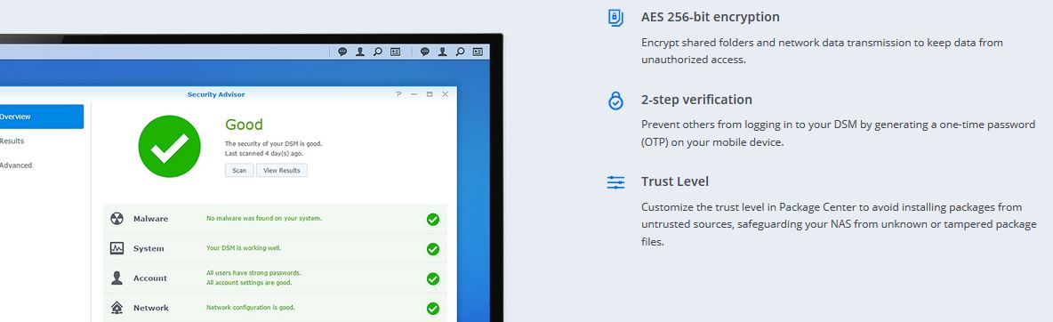Click the green 'Good' status text
The height and width of the screenshot is (322, 1053).
244,125
